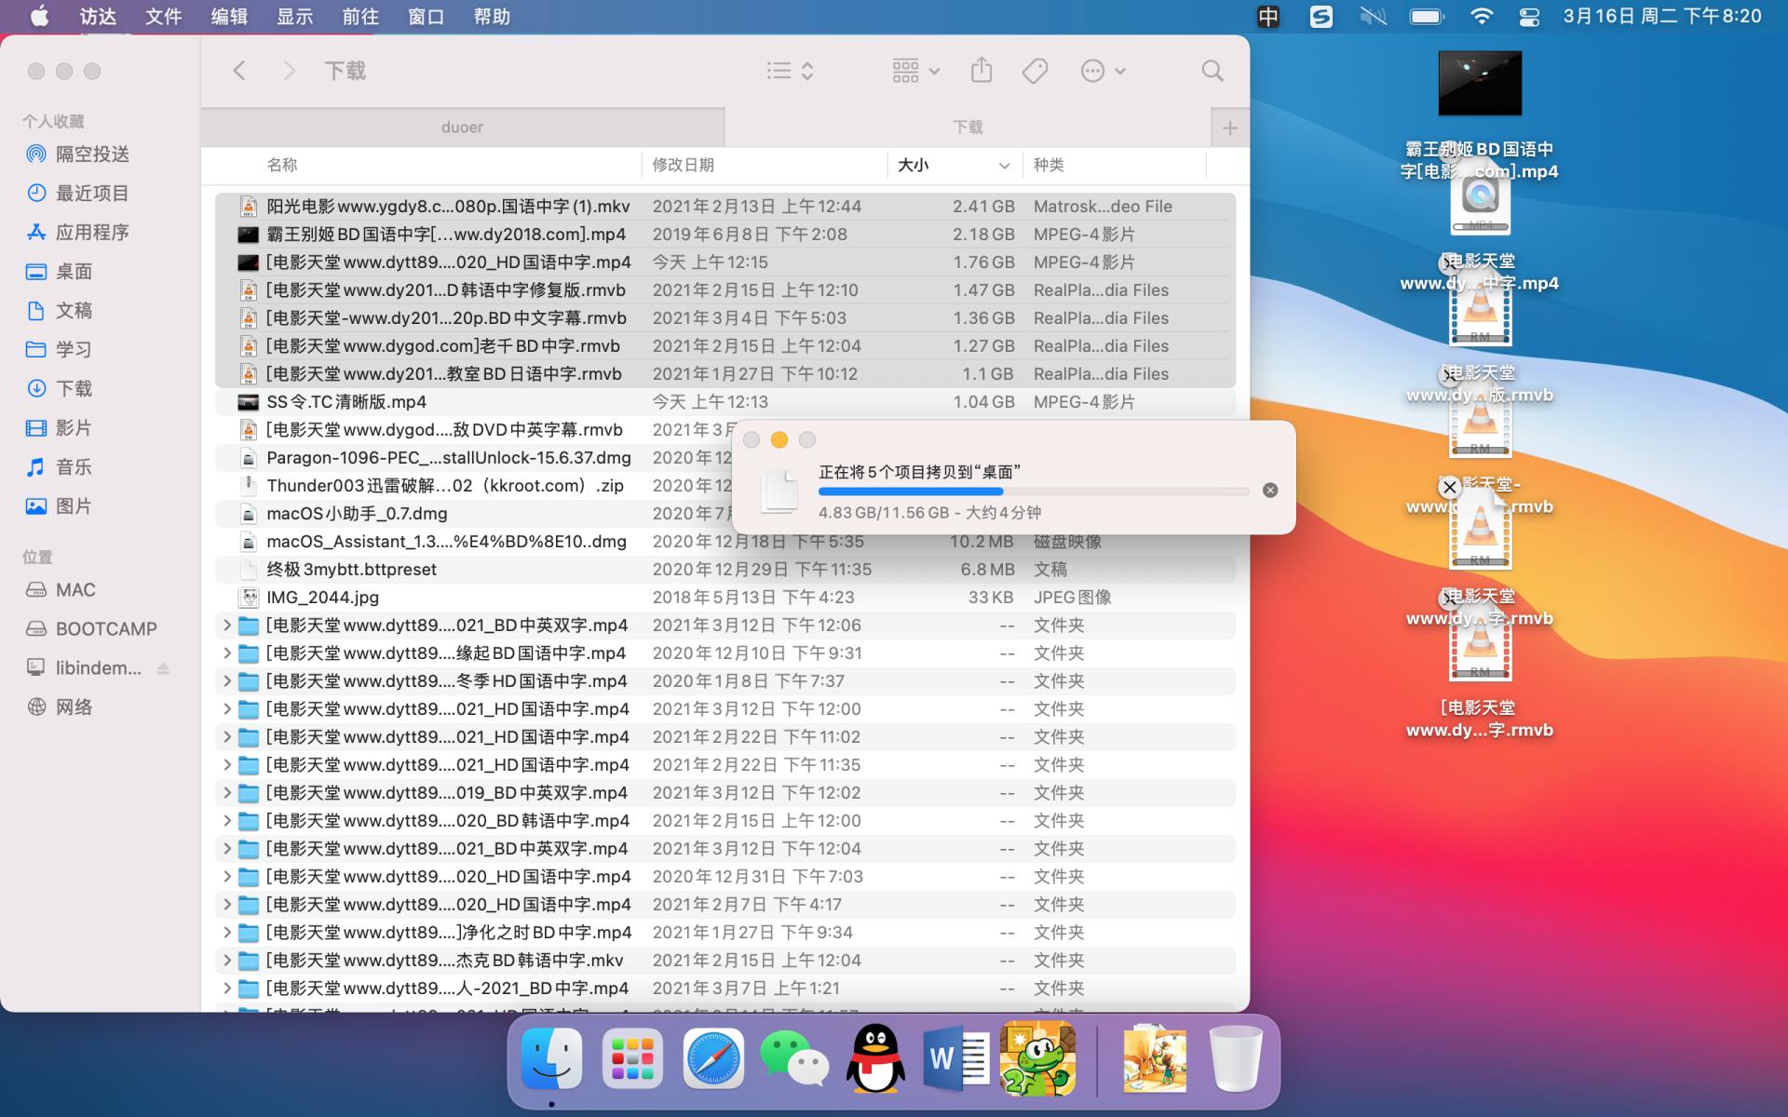Open the grouping dropdown in the toolbar
The width and height of the screenshot is (1788, 1117).
(914, 70)
